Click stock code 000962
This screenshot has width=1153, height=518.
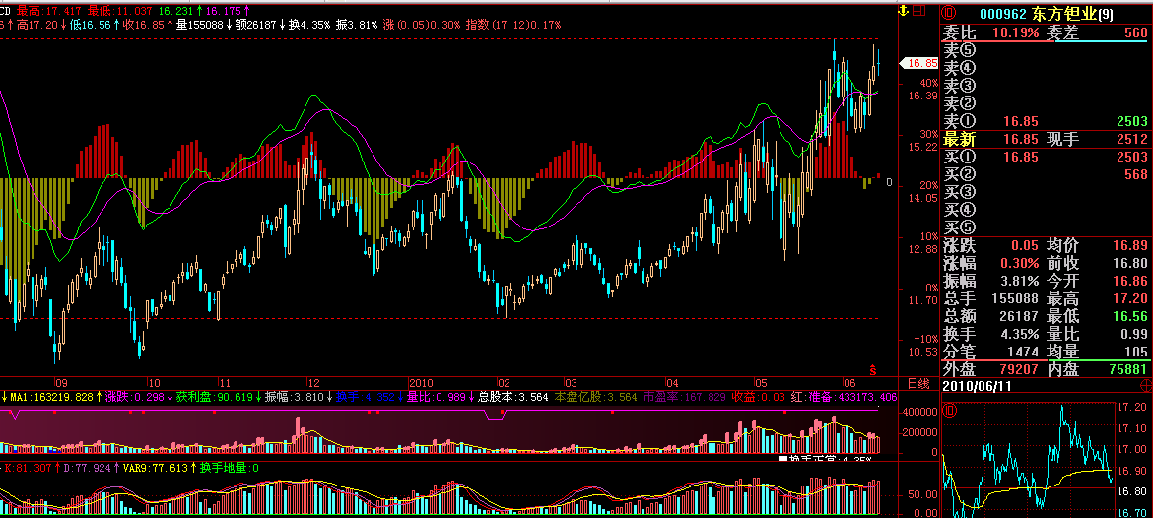point(1004,14)
